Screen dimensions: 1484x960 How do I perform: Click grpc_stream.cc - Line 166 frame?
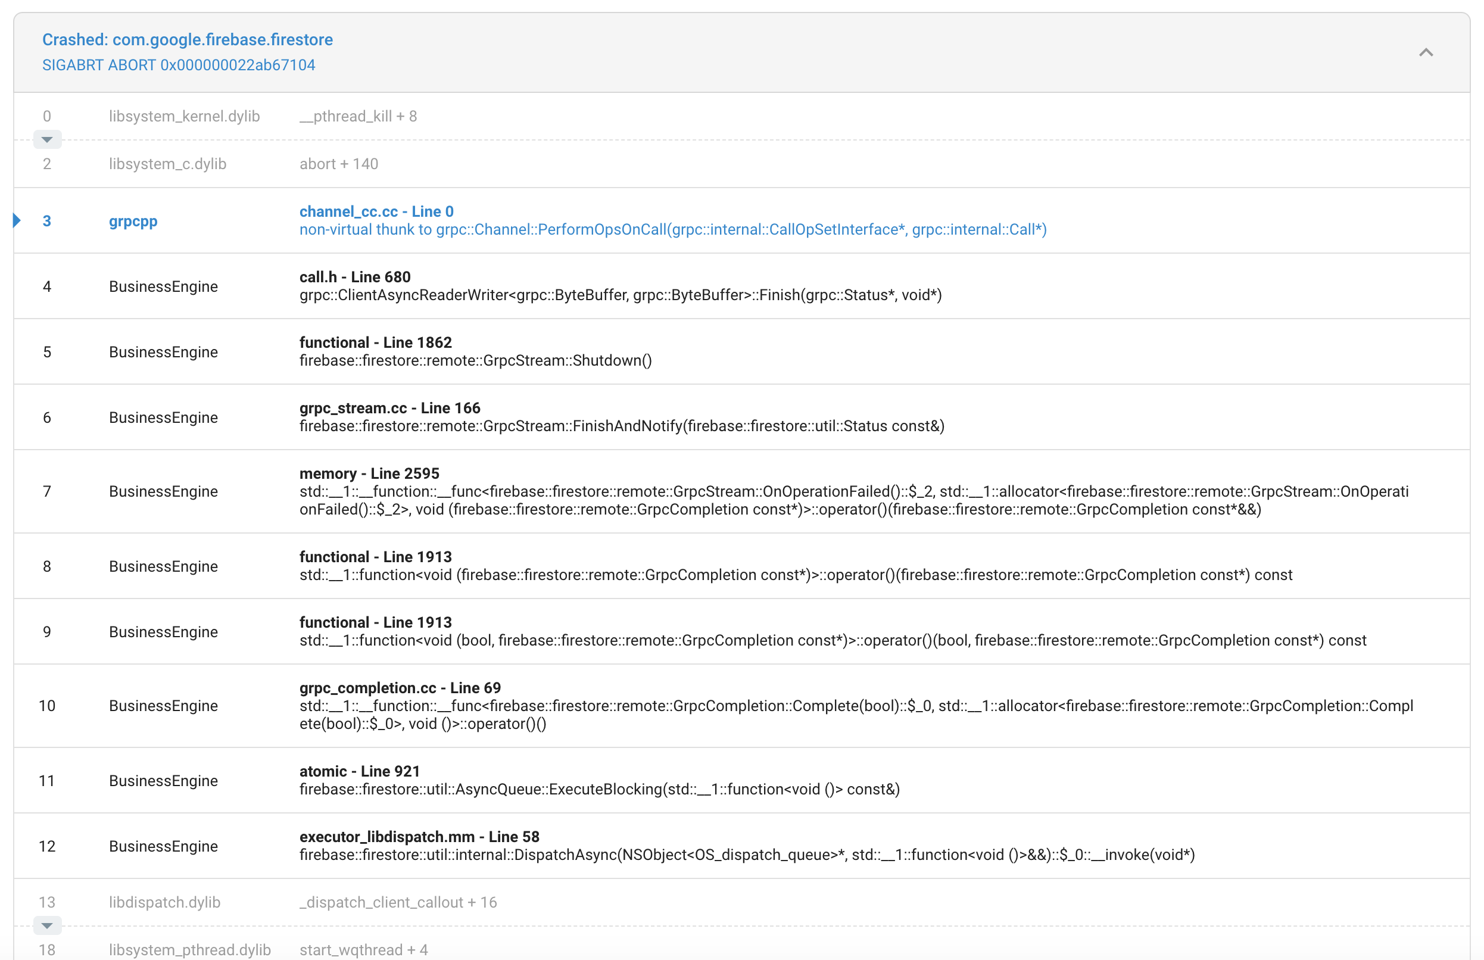click(389, 408)
